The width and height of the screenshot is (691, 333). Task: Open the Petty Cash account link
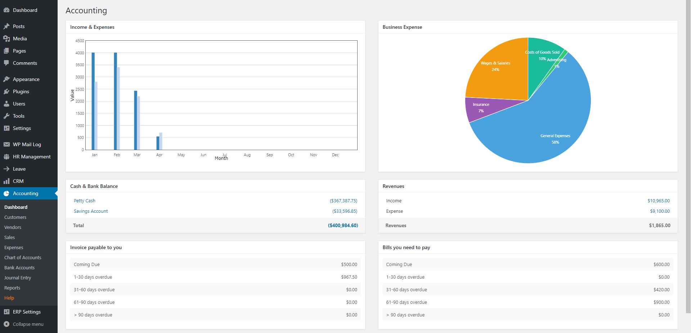coord(85,201)
